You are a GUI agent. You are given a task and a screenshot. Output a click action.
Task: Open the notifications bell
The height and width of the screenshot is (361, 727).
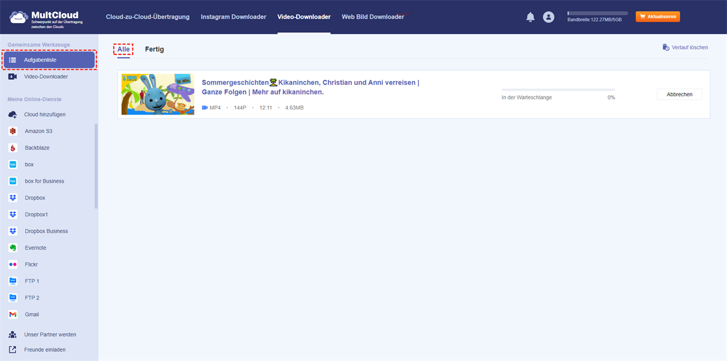(x=530, y=17)
